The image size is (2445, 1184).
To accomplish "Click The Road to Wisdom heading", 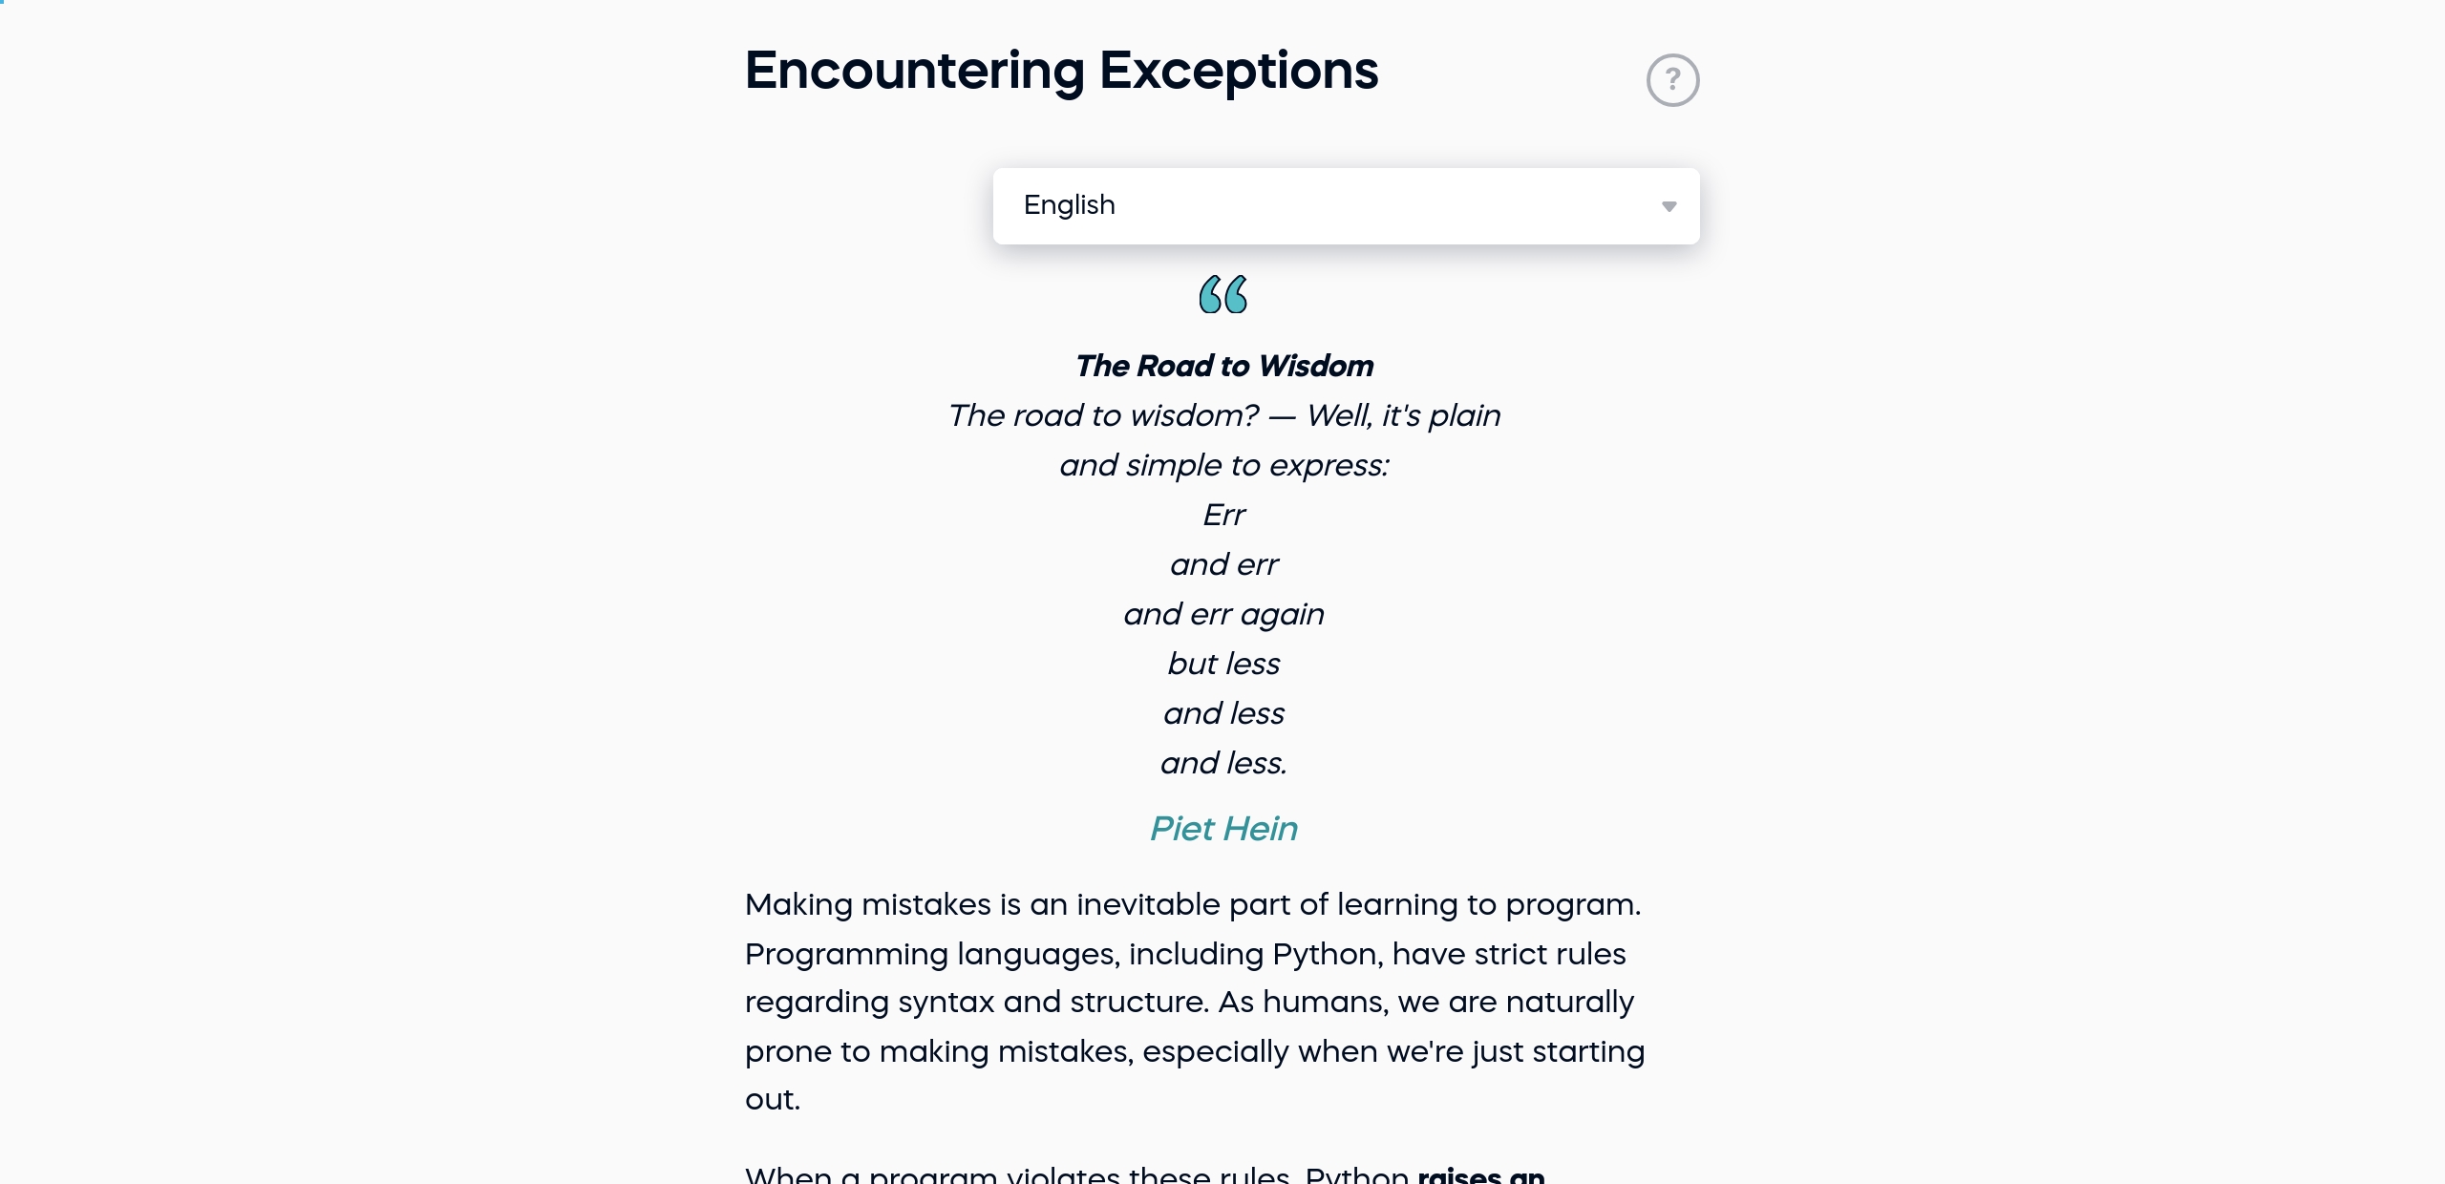I will (x=1224, y=365).
